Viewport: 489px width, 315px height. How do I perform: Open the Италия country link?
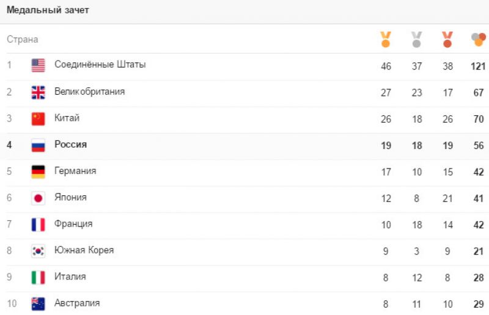point(70,277)
